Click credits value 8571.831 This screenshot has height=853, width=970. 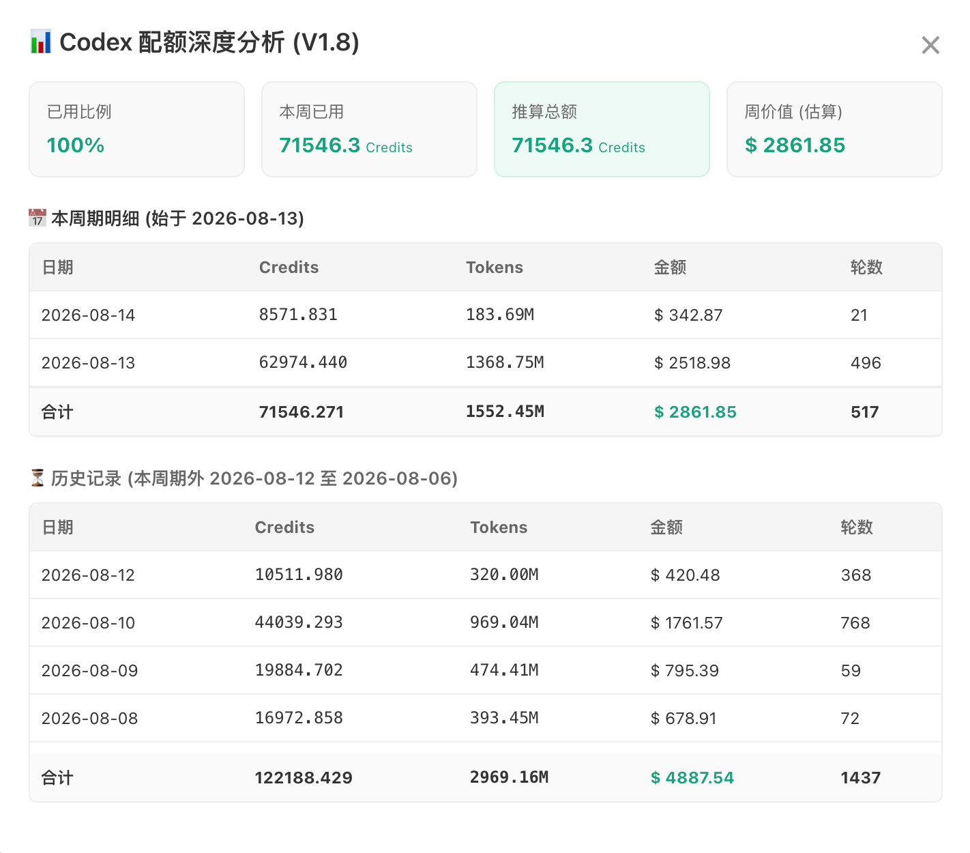tap(298, 315)
